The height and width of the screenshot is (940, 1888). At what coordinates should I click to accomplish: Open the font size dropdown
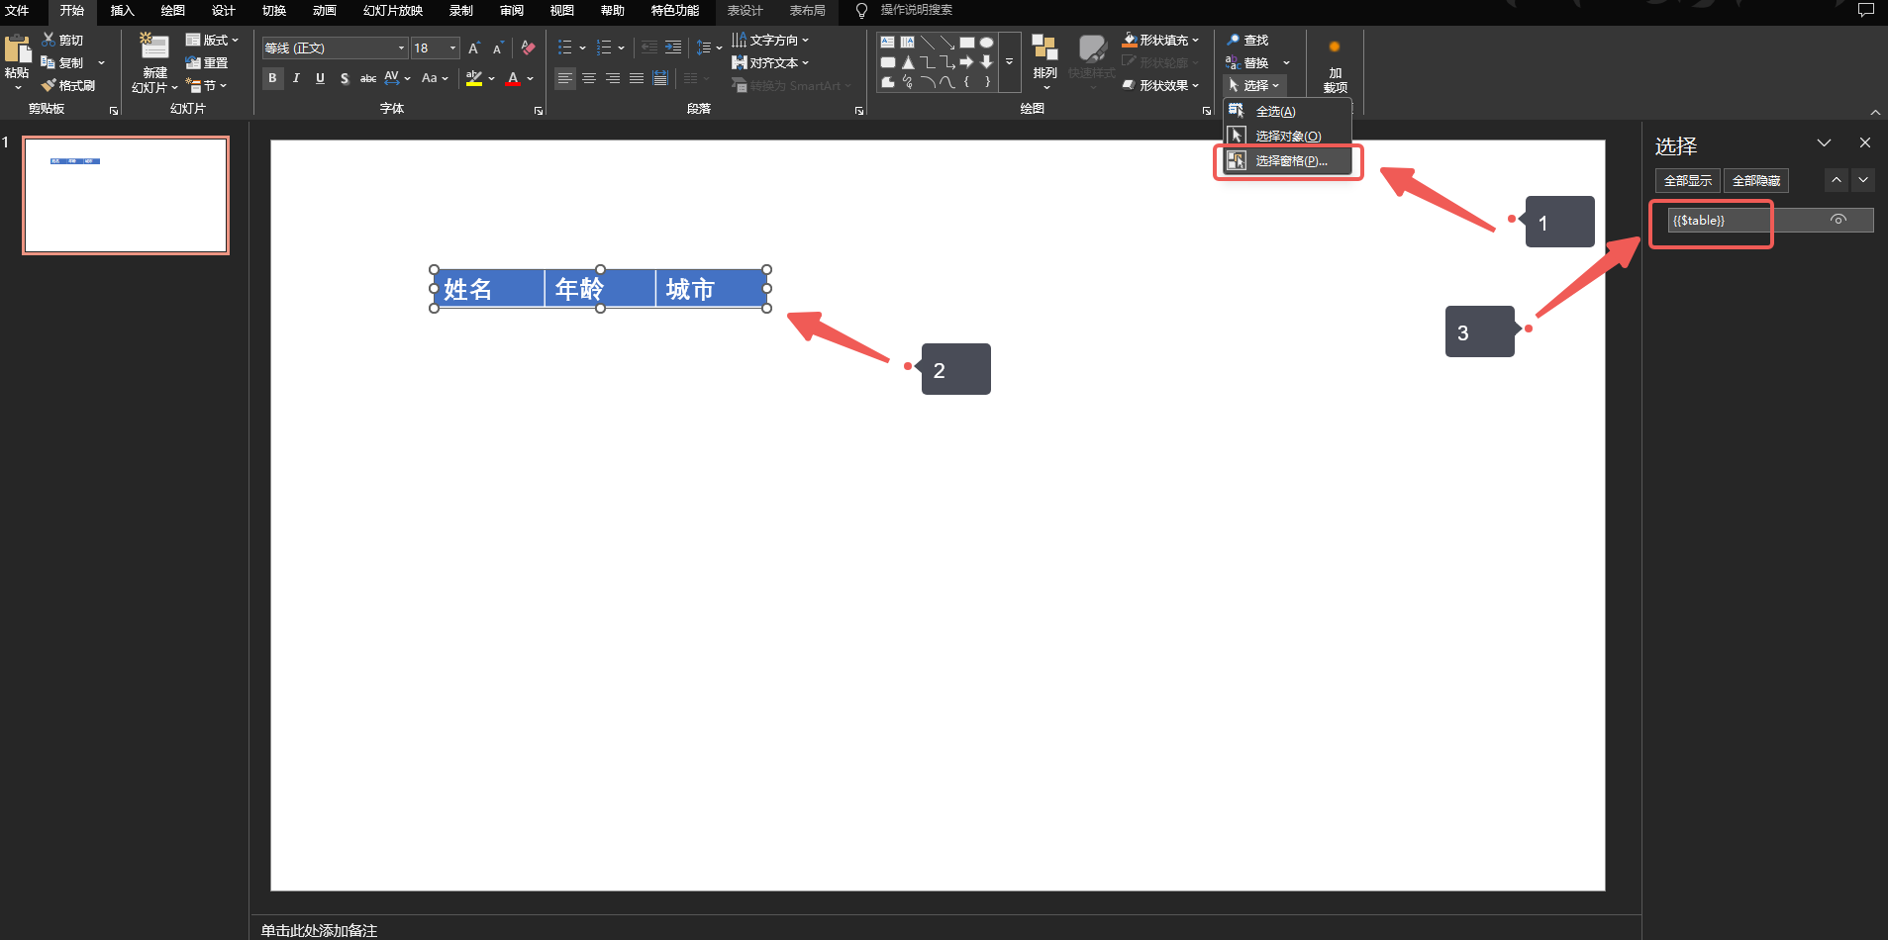[453, 47]
